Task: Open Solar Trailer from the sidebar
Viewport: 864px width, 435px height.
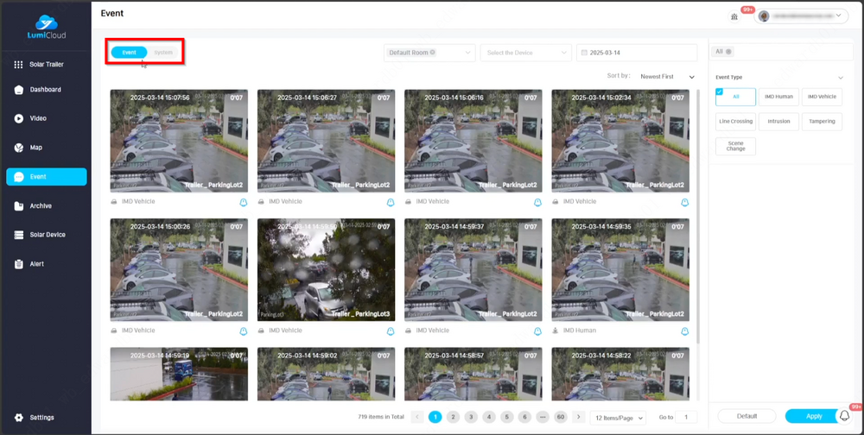Action: point(46,65)
